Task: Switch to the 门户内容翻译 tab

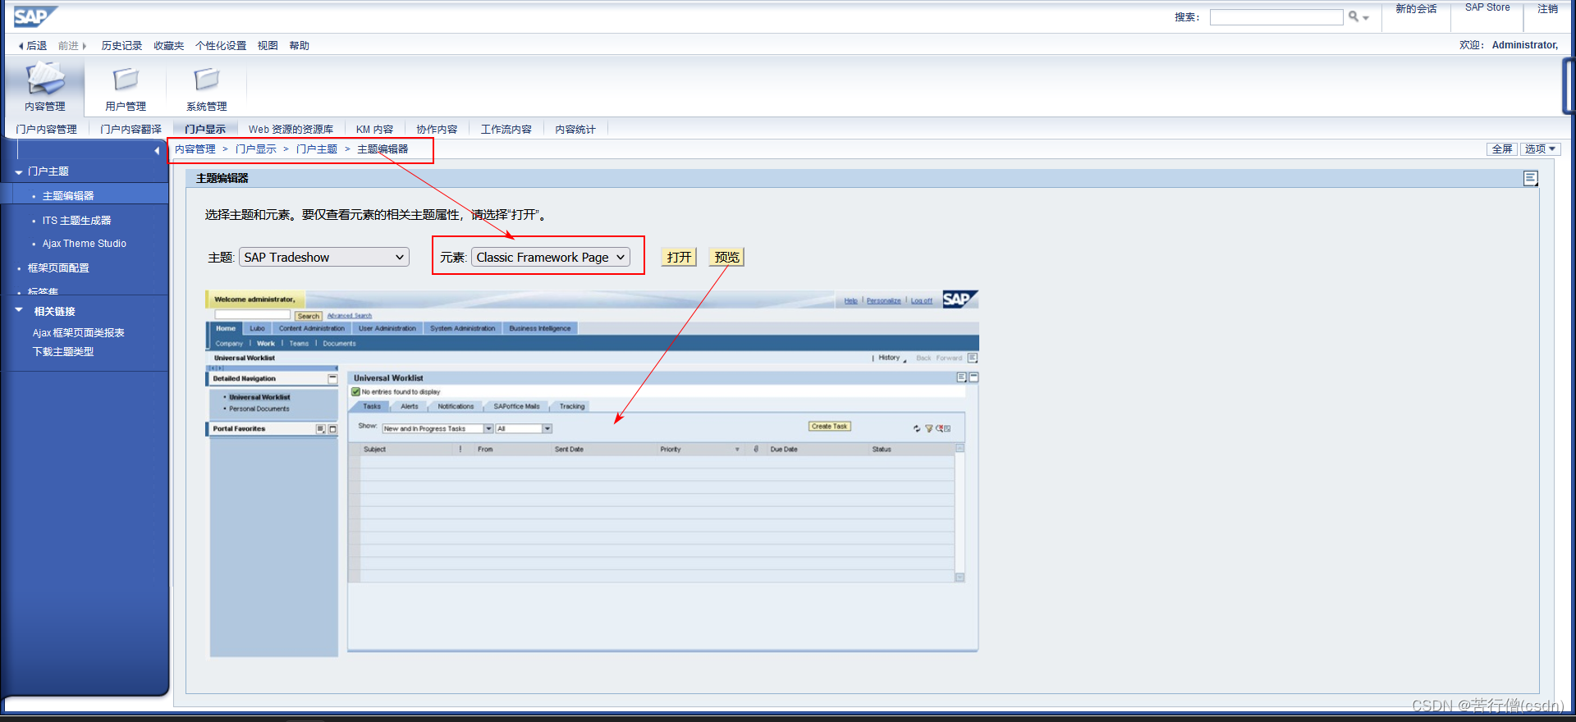Action: [131, 130]
